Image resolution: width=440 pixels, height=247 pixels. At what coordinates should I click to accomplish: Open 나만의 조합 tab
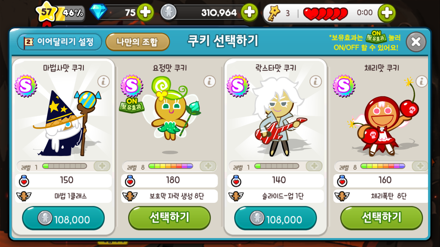[137, 42]
